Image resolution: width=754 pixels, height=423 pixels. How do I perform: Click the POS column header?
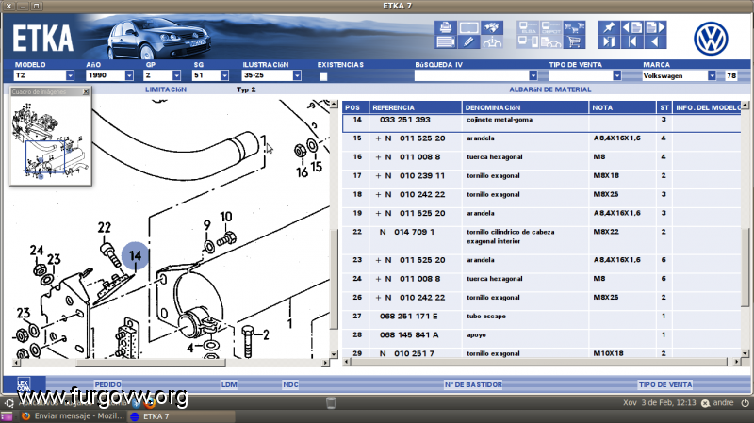[355, 107]
